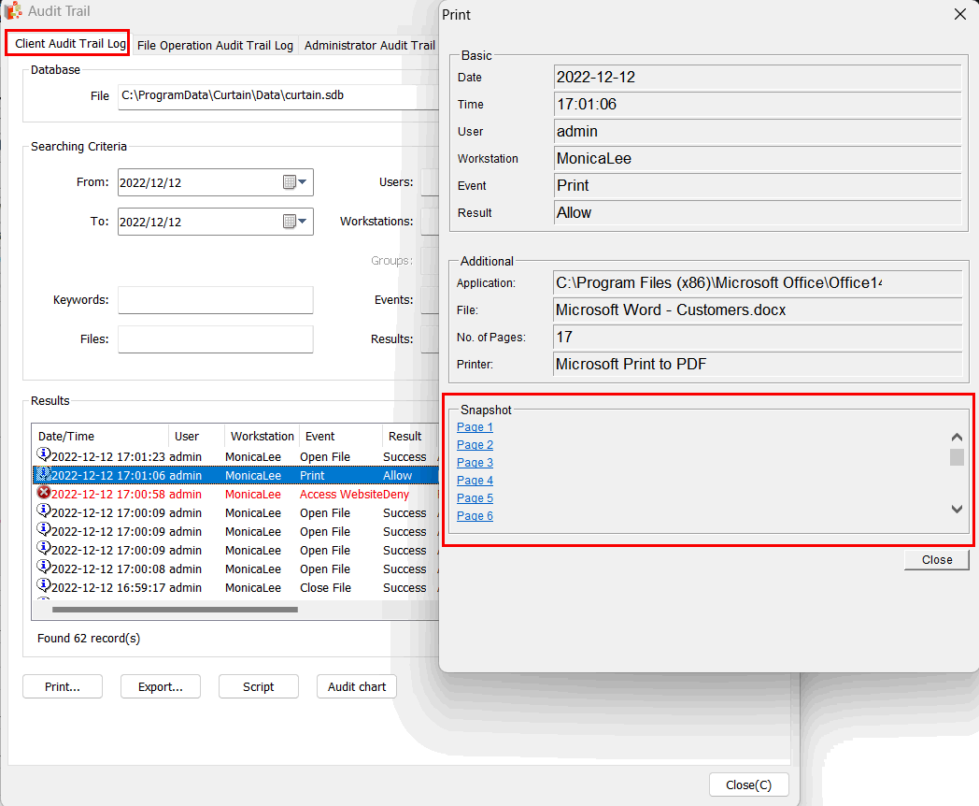Close the Print dialog with the X icon
Screen dimensions: 979x806
pos(959,14)
